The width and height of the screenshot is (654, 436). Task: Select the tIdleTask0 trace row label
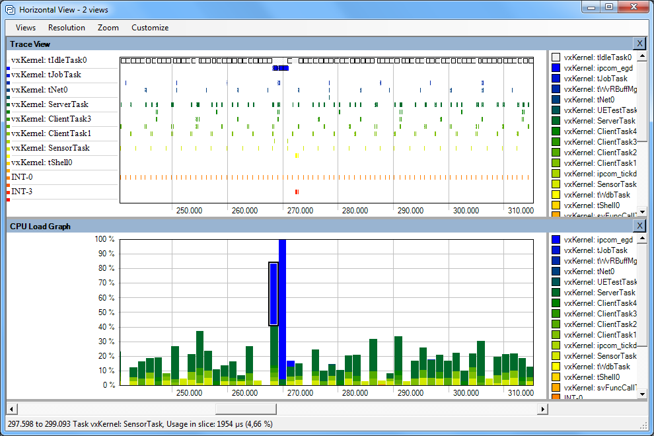point(49,60)
